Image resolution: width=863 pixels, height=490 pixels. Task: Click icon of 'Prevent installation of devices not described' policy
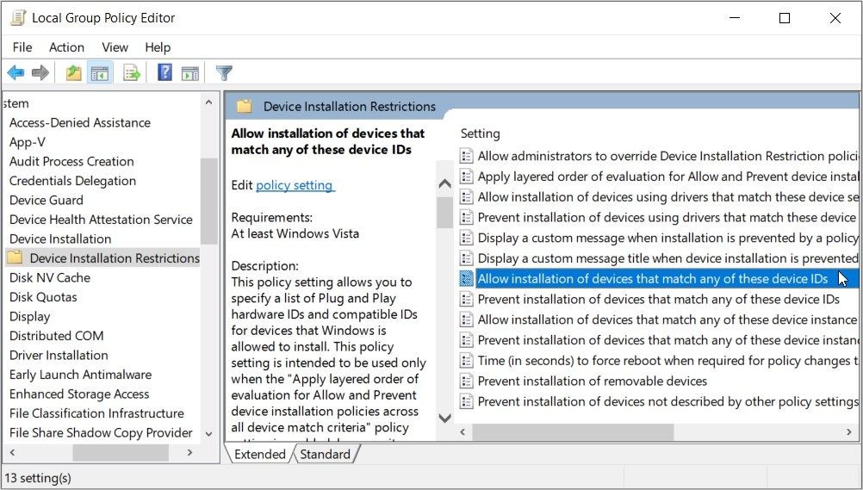pyautogui.click(x=466, y=401)
